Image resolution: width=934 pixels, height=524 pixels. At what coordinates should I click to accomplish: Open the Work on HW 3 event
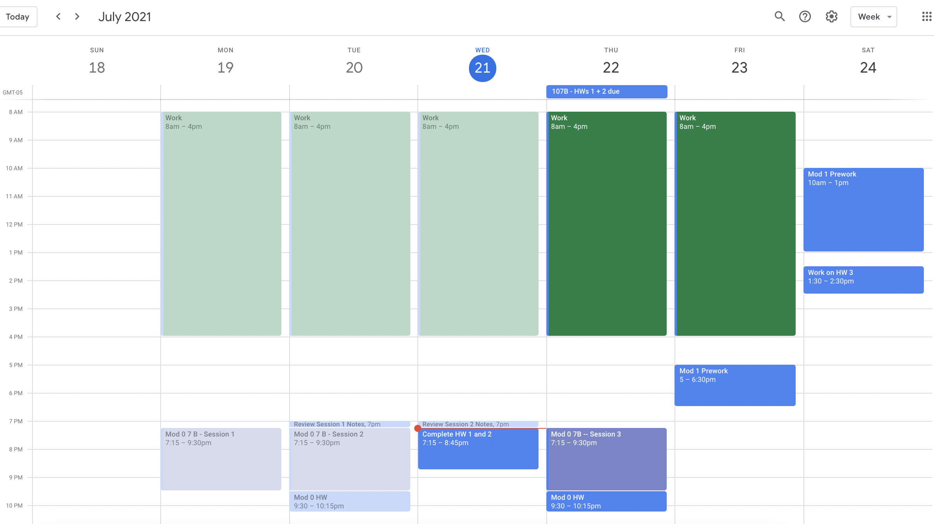(863, 280)
